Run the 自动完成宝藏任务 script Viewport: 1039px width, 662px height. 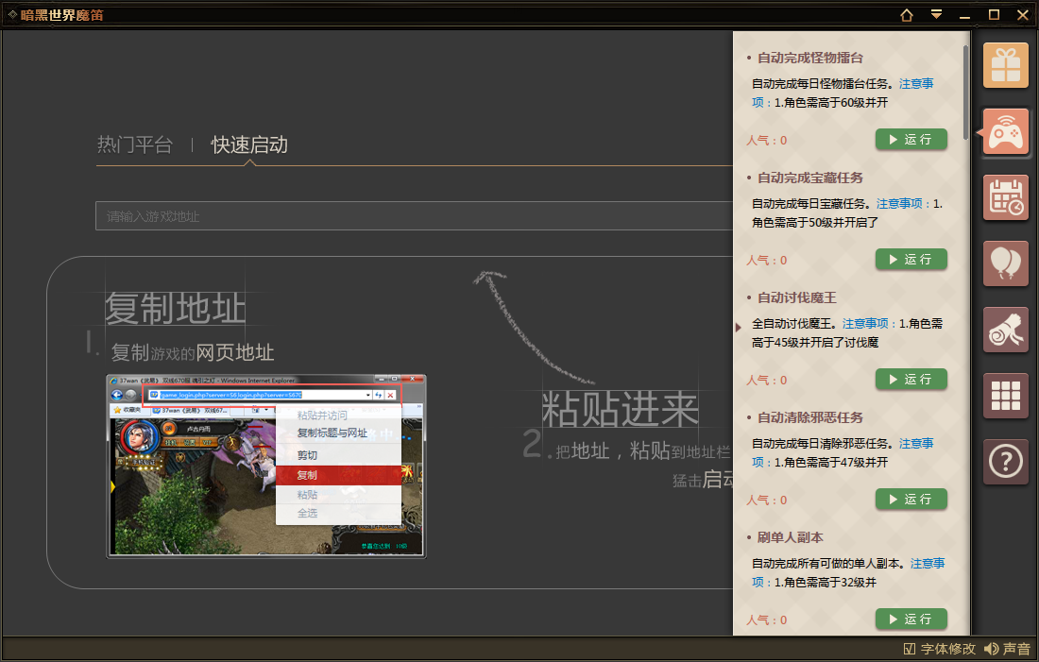pos(911,259)
